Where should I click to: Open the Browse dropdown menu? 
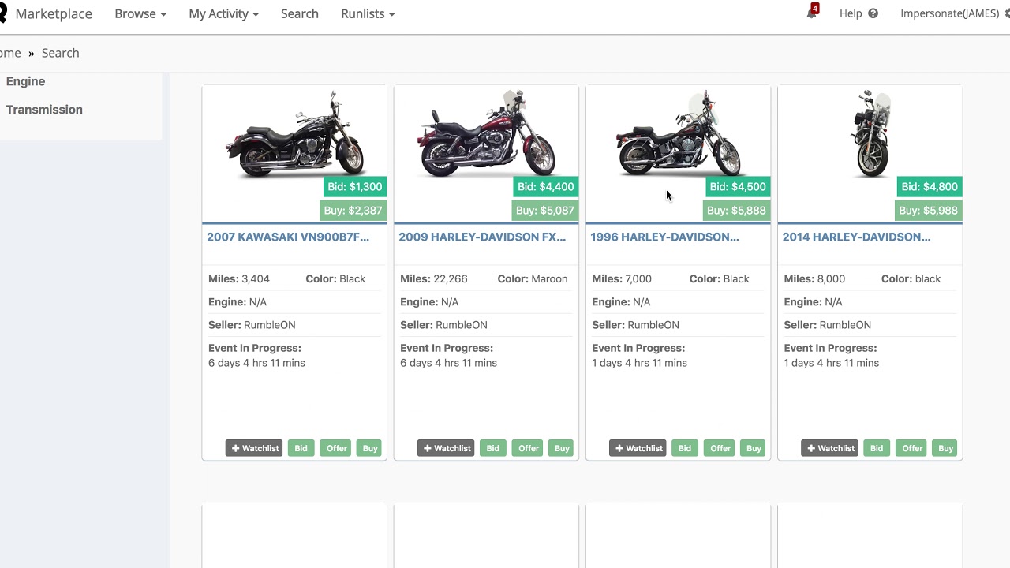tap(140, 13)
